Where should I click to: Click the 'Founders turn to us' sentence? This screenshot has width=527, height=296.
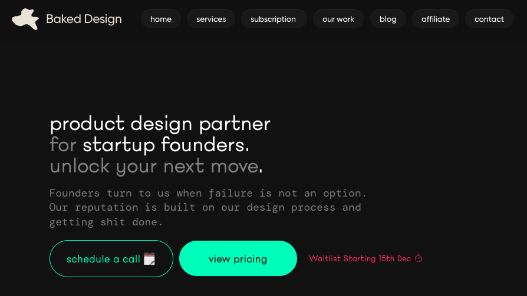[x=208, y=193]
